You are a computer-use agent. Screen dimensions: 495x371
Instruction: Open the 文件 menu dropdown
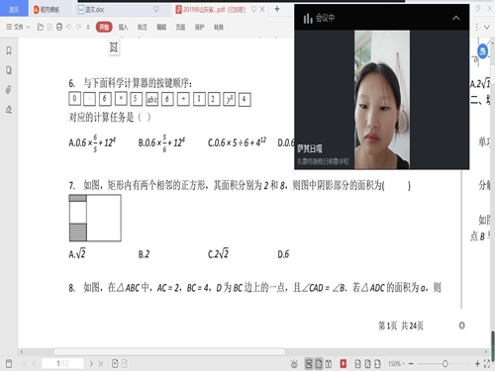coord(18,27)
